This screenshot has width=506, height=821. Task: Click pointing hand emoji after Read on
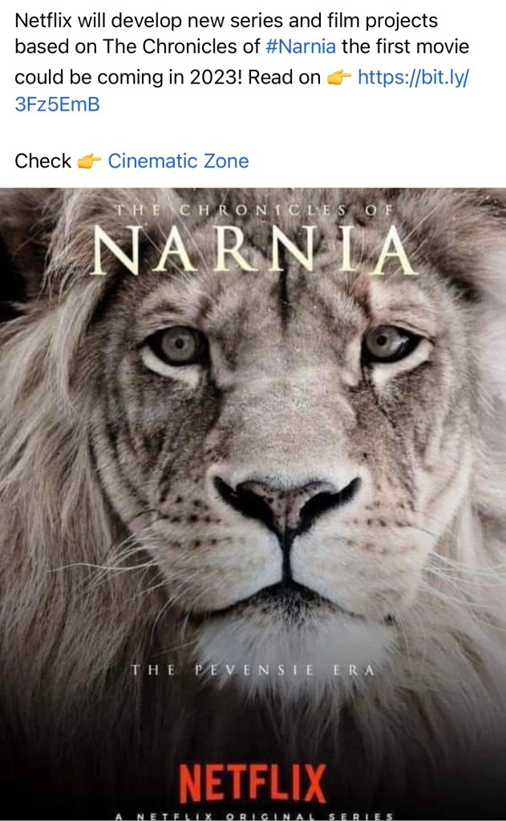[x=340, y=79]
